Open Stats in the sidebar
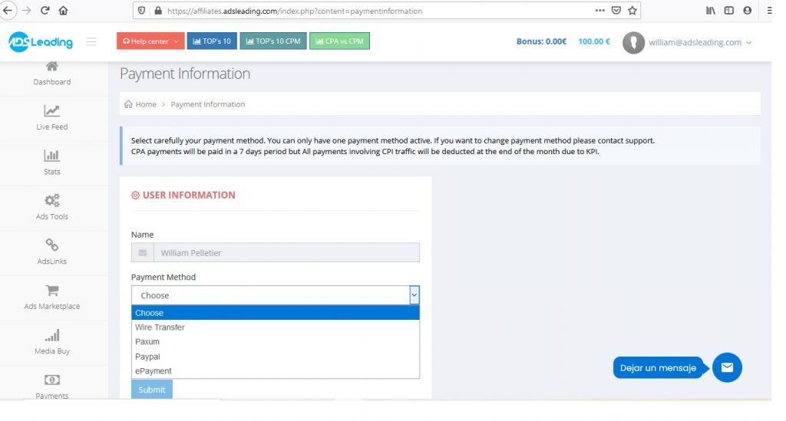This screenshot has height=421, width=786. coord(52,163)
